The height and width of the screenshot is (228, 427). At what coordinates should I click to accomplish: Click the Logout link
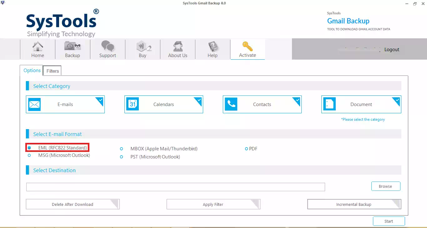392,50
